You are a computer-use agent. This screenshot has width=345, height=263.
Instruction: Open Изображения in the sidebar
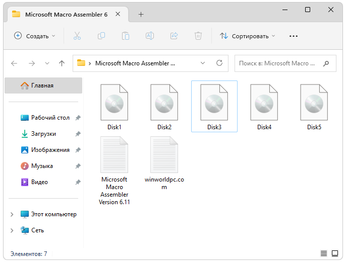45,150
